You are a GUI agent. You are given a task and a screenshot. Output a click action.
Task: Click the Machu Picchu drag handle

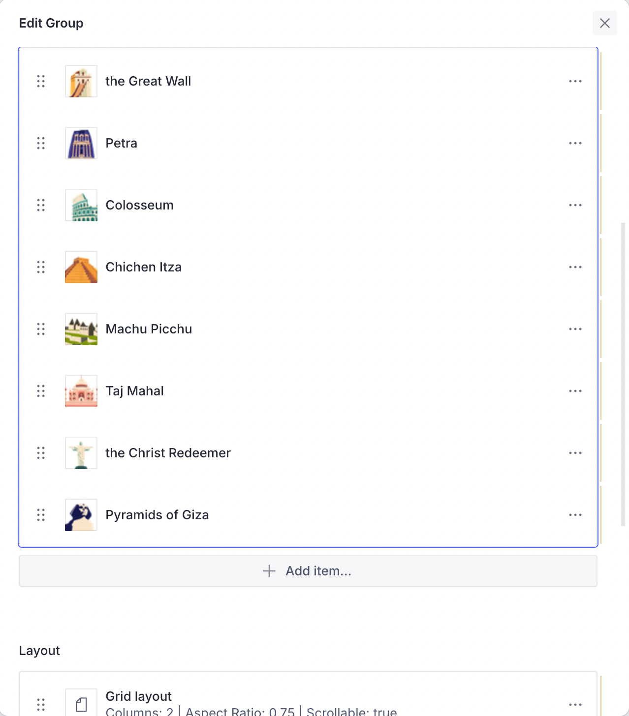point(41,329)
